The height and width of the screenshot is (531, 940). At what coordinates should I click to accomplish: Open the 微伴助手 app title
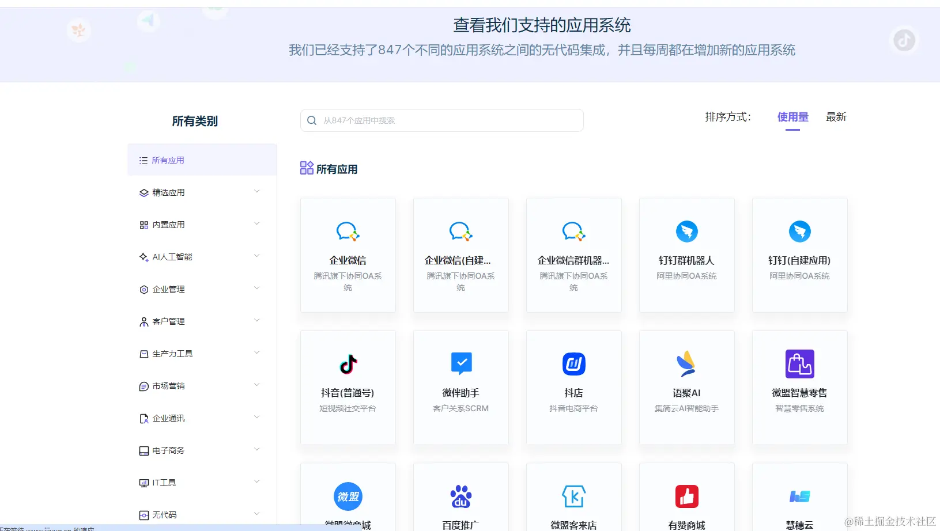pyautogui.click(x=460, y=393)
